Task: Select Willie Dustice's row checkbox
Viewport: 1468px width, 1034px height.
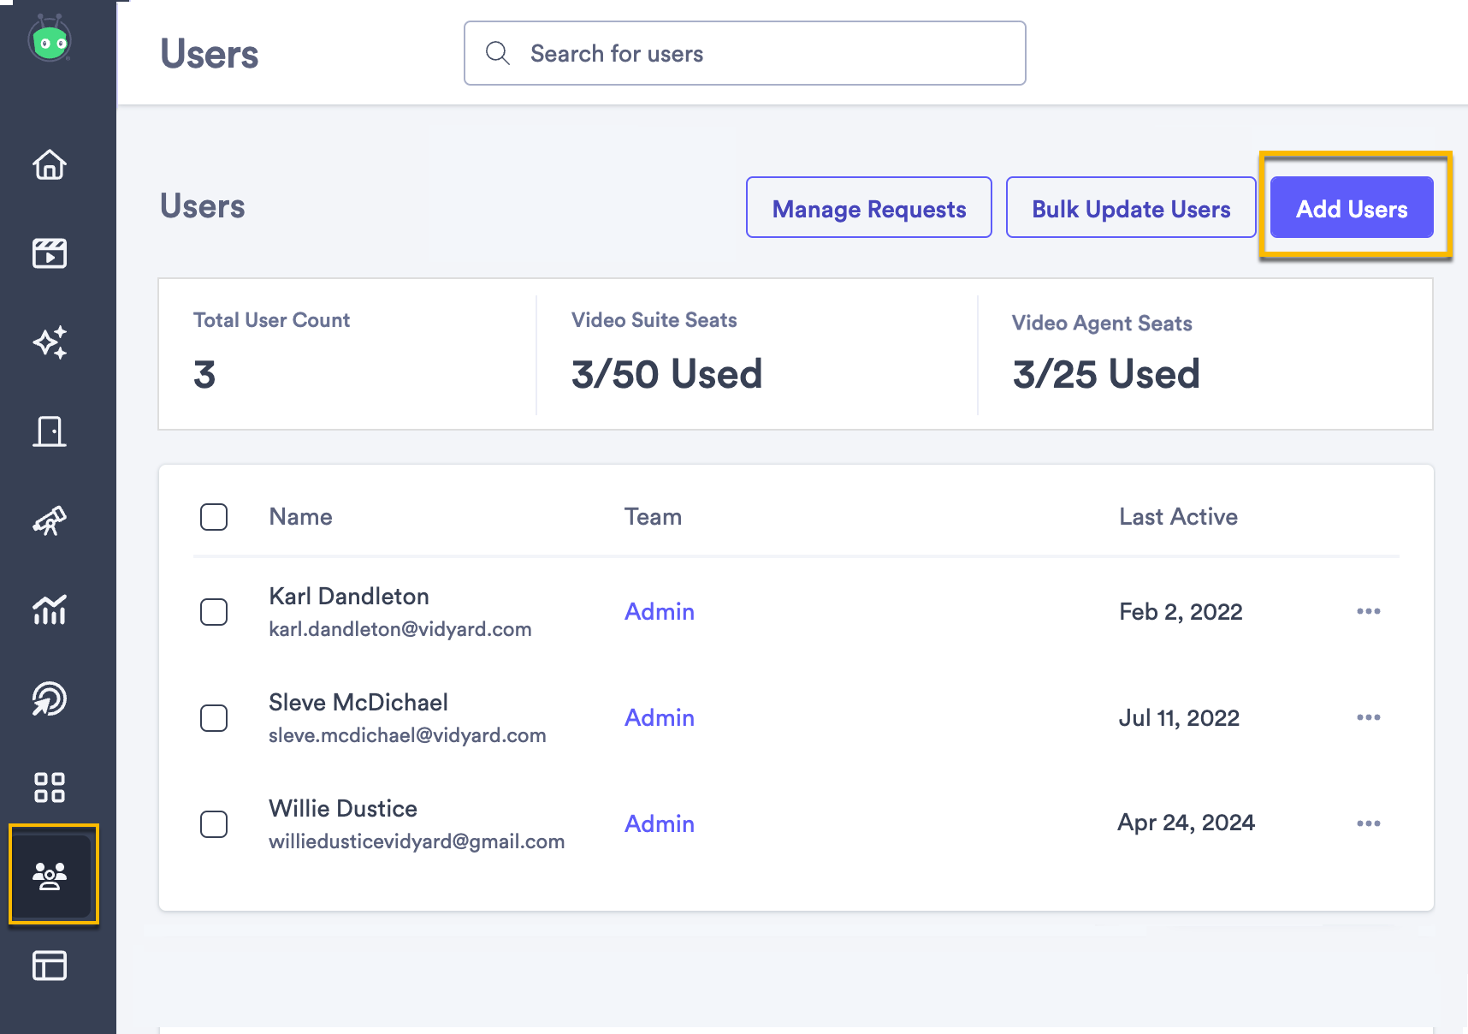Action: (x=214, y=823)
